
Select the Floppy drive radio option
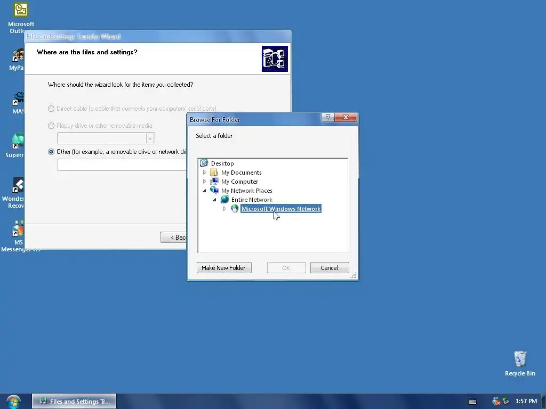51,126
